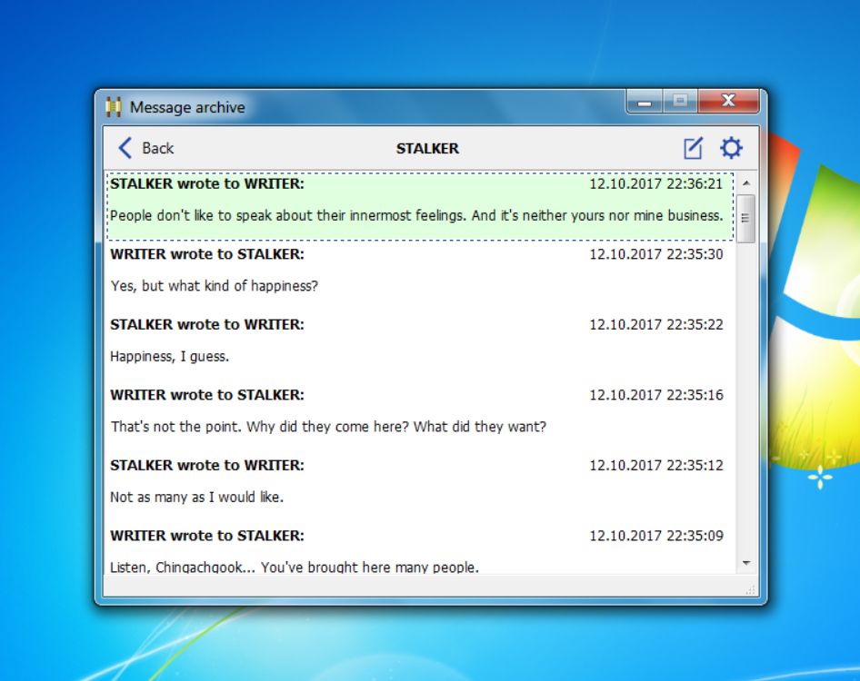Click the blue back chevron arrow
Screen dimensions: 860x681
[125, 148]
